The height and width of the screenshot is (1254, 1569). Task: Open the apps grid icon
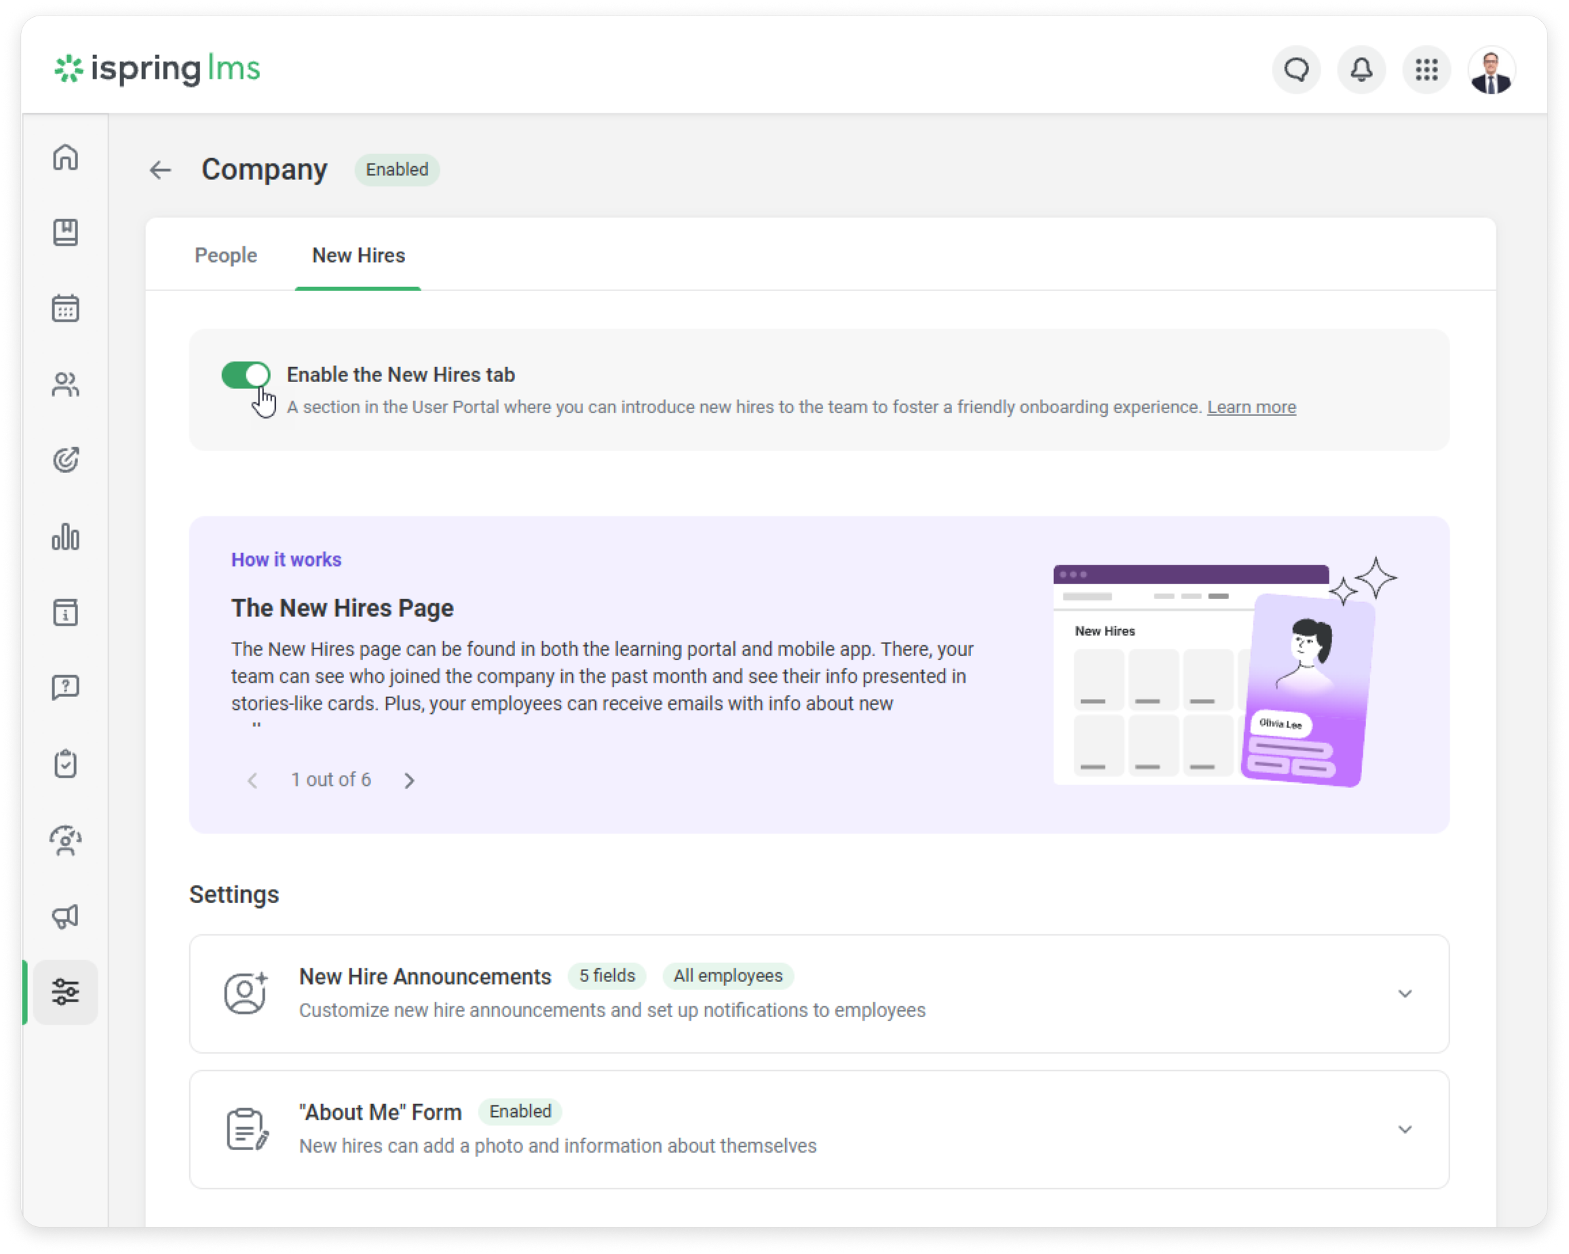pyautogui.click(x=1426, y=71)
